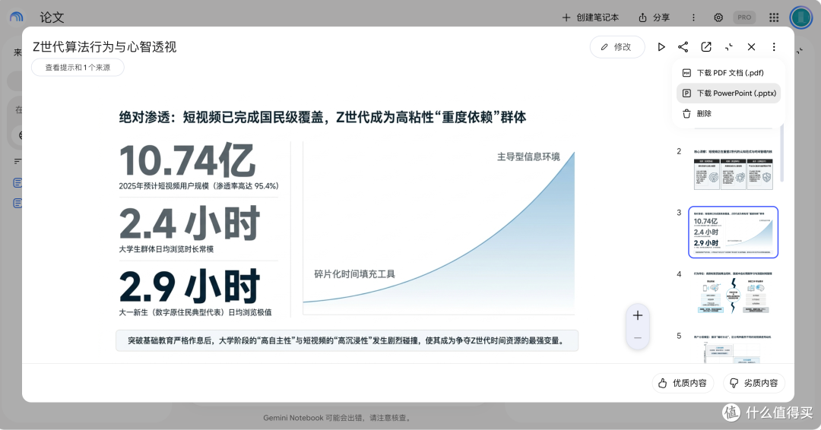Mark as 劣质内容 thumbs down
821x430 pixels.
[x=754, y=383]
